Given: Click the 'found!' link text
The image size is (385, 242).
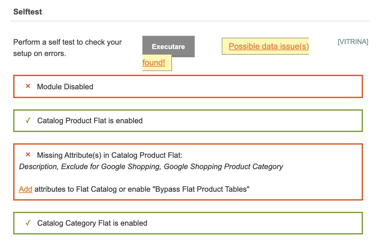Looking at the screenshot, I should tap(154, 63).
